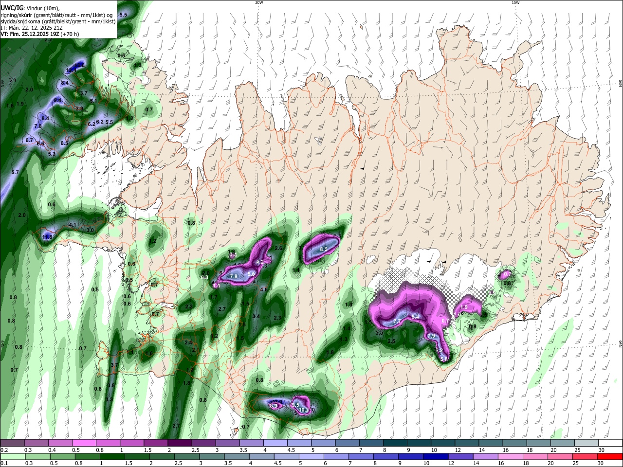
Task: Click the "3.4" precipitation value
Action: (x=257, y=317)
